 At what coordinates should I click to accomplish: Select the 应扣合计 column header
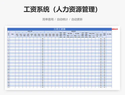[101, 35]
